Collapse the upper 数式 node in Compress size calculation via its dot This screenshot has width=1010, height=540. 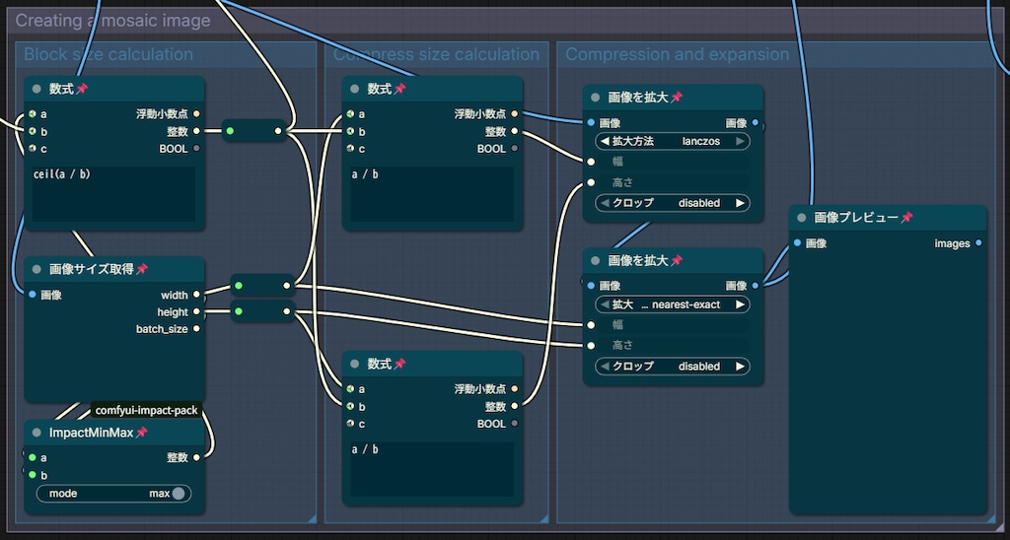pyautogui.click(x=354, y=89)
